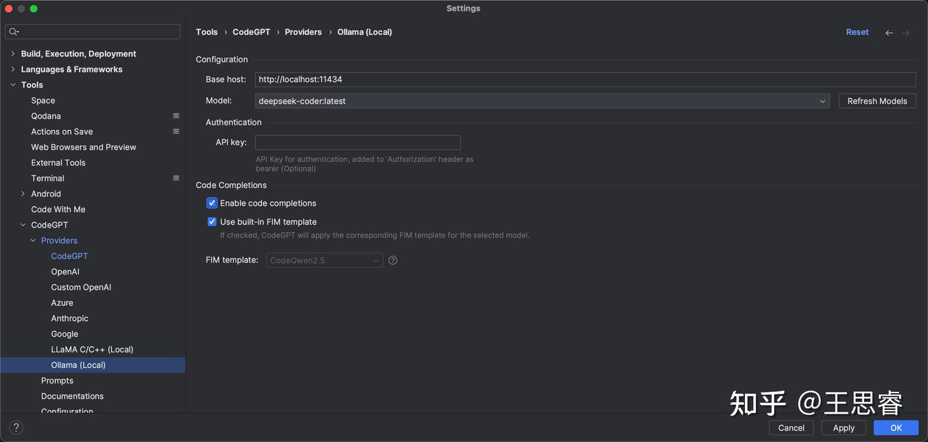This screenshot has height=442, width=928.
Task: Expand Build, Execution, Deployment section
Action: click(x=13, y=53)
